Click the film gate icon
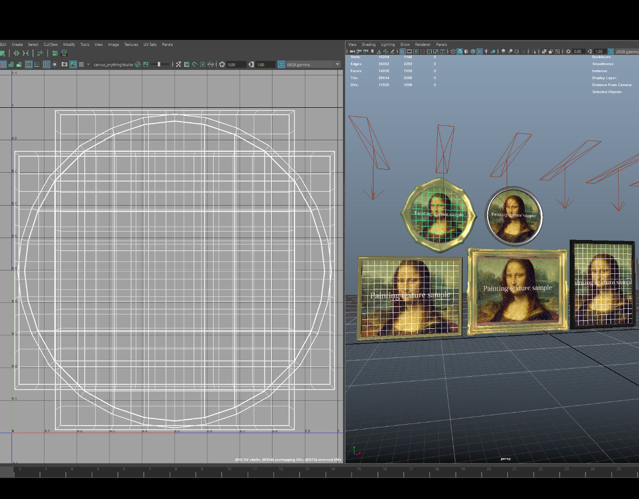 pyautogui.click(x=409, y=51)
